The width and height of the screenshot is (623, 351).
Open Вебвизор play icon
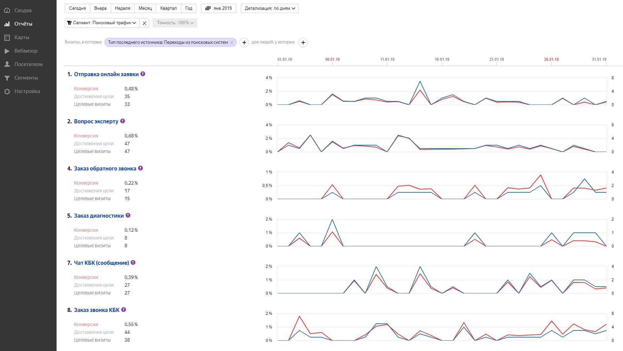pyautogui.click(x=7, y=51)
